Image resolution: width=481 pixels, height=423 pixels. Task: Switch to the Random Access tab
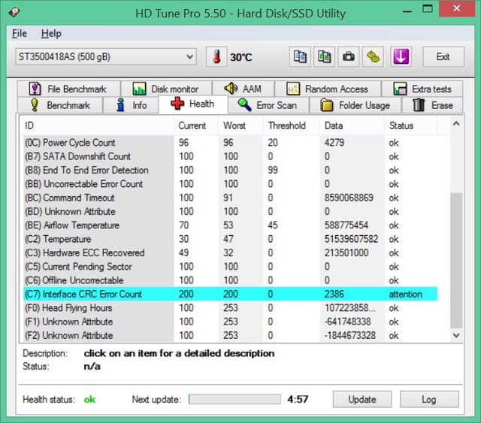tap(328, 89)
